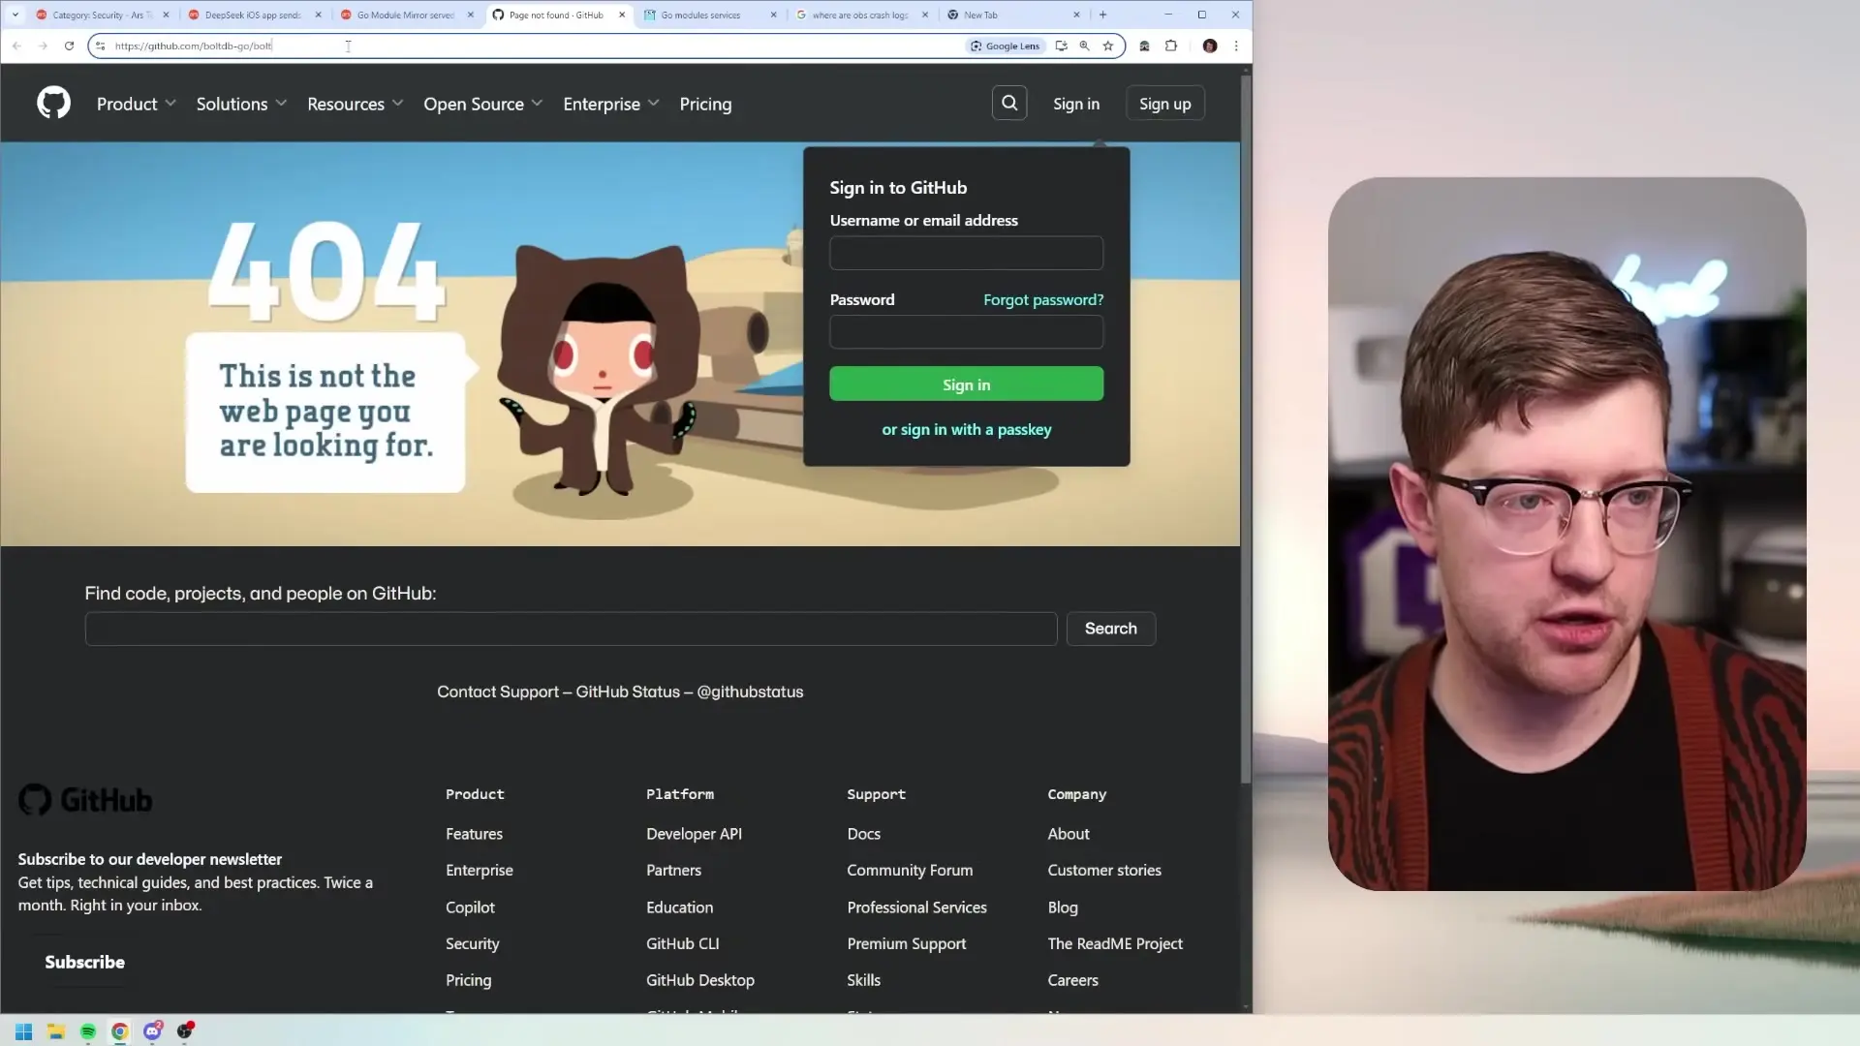The image size is (1860, 1046).
Task: Open footer Community Forum link
Action: click(910, 871)
